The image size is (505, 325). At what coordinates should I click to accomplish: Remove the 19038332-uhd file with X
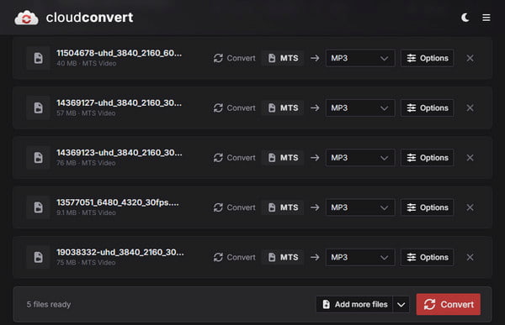pos(470,258)
